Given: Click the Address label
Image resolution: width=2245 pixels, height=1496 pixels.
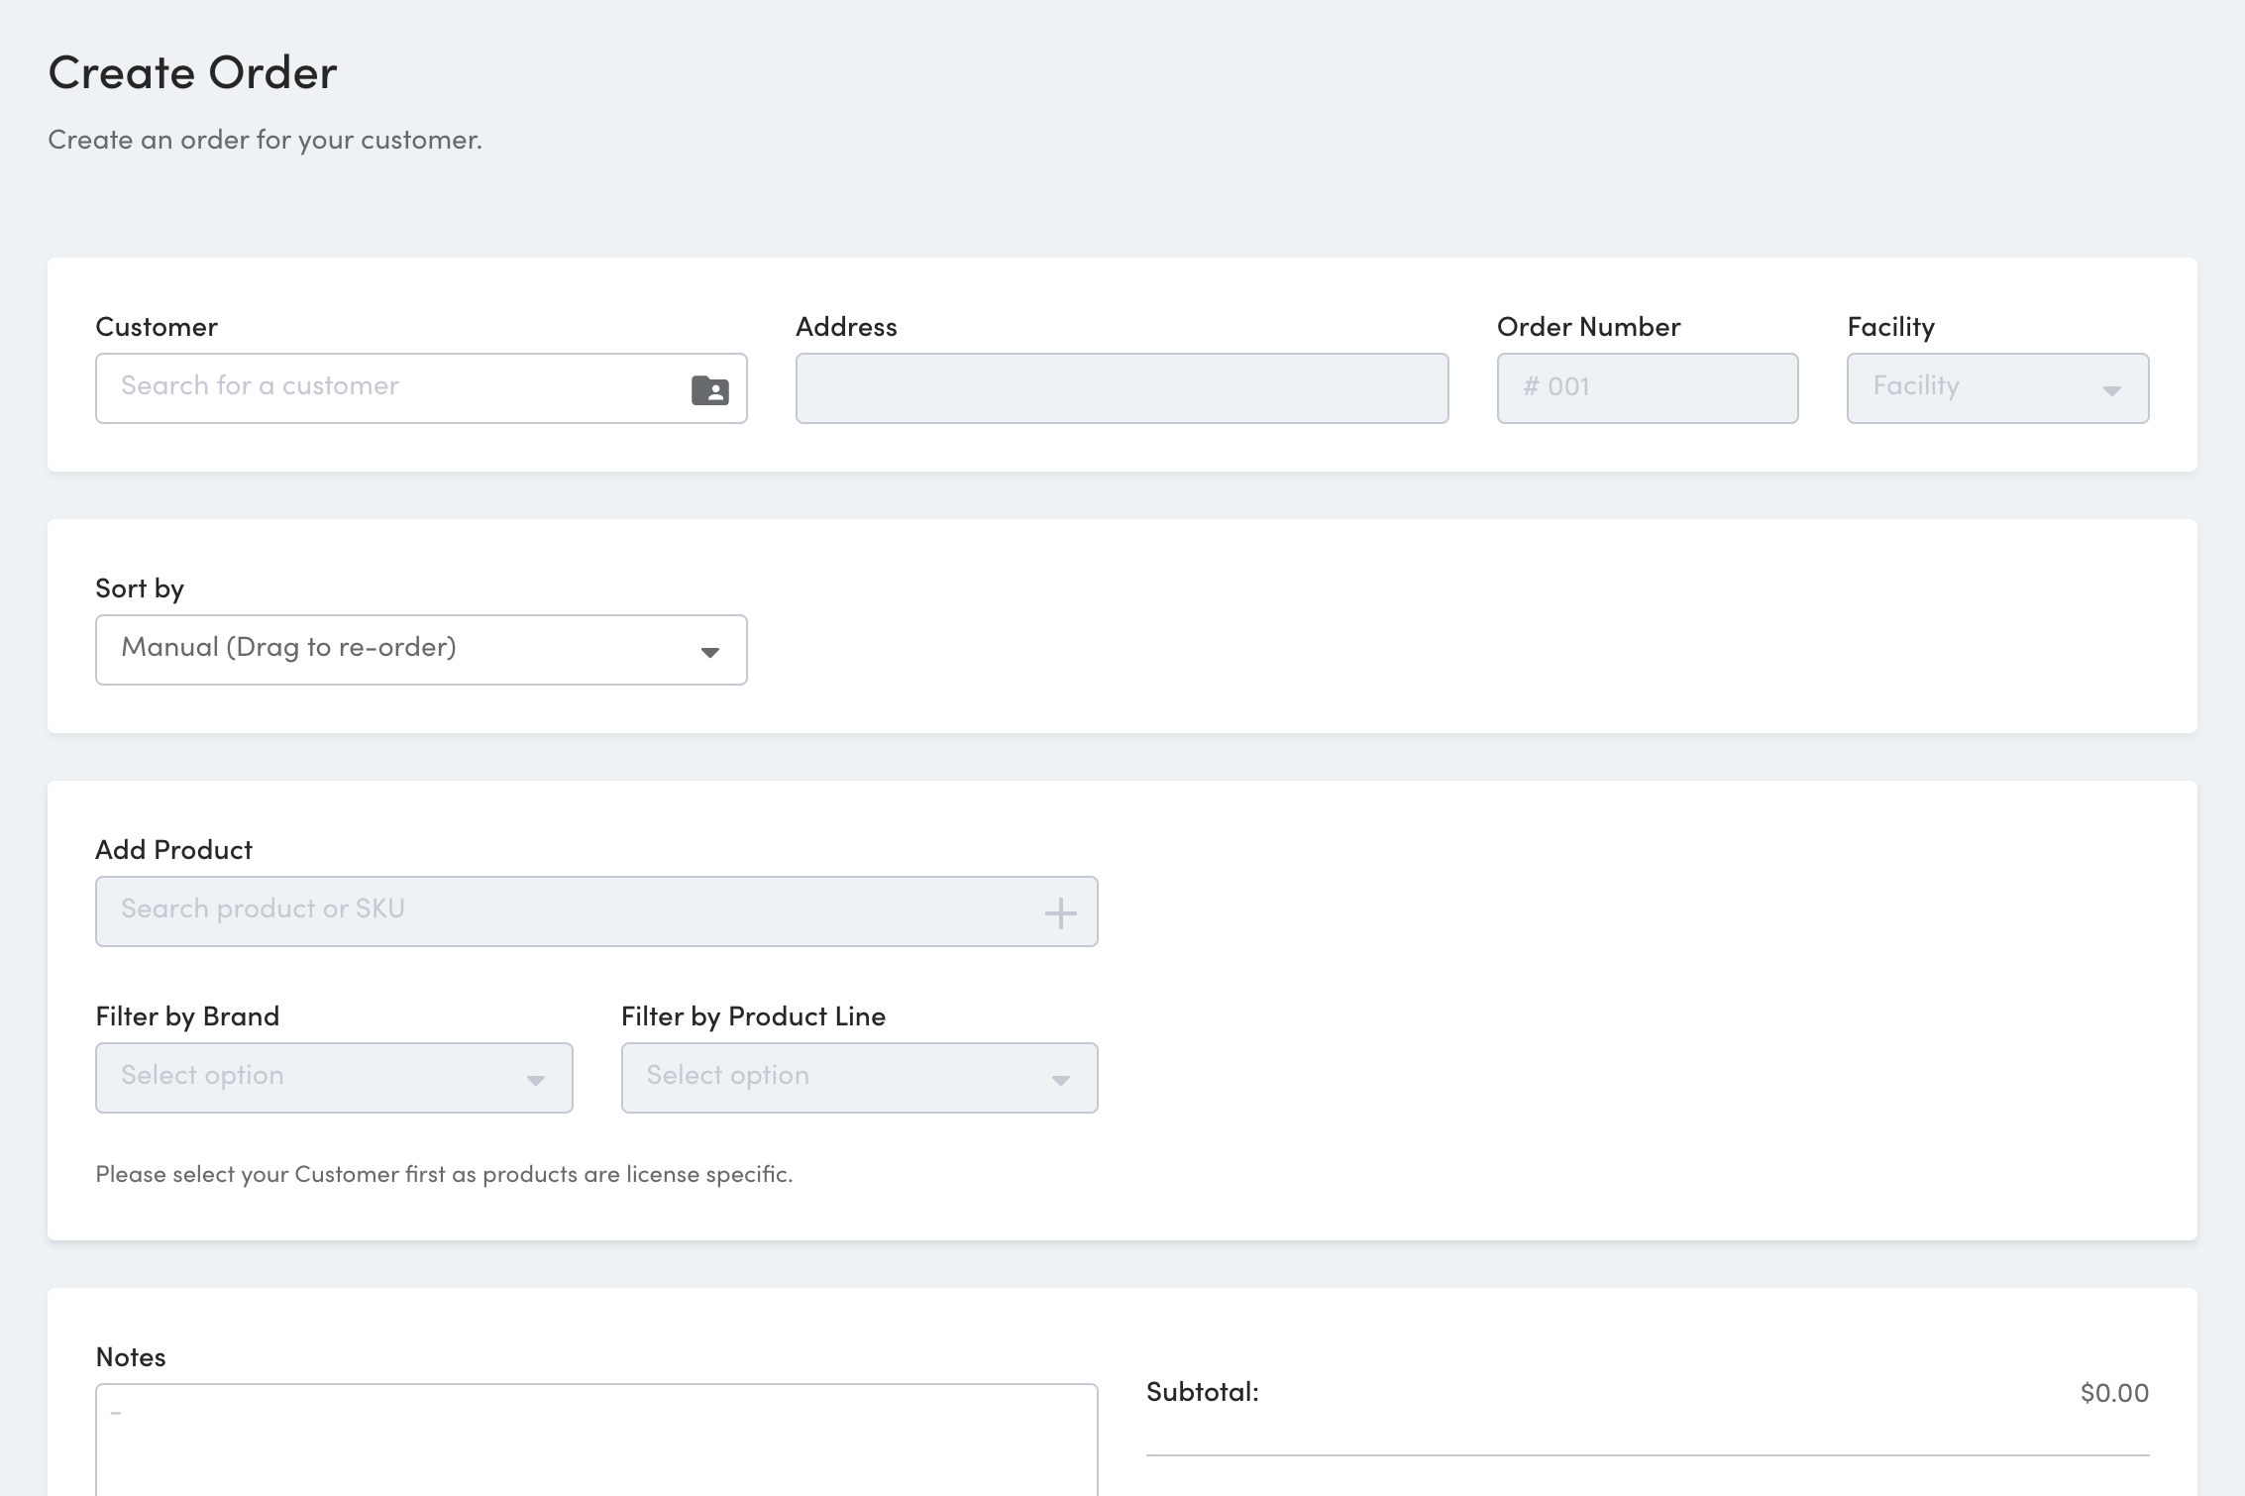Looking at the screenshot, I should (x=846, y=327).
